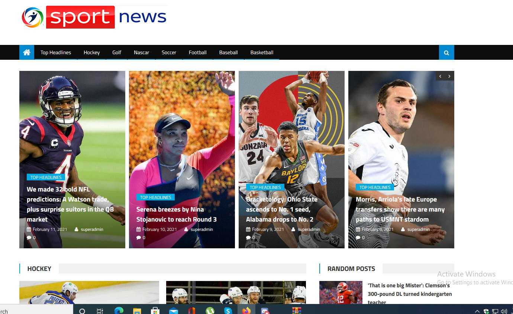Open site search via the magnifier icon
Viewport: 513px width, 314px height.
446,52
